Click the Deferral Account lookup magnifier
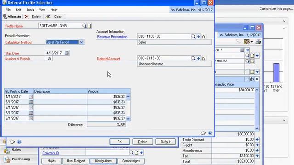The width and height of the screenshot is (294, 165). tap(193, 59)
